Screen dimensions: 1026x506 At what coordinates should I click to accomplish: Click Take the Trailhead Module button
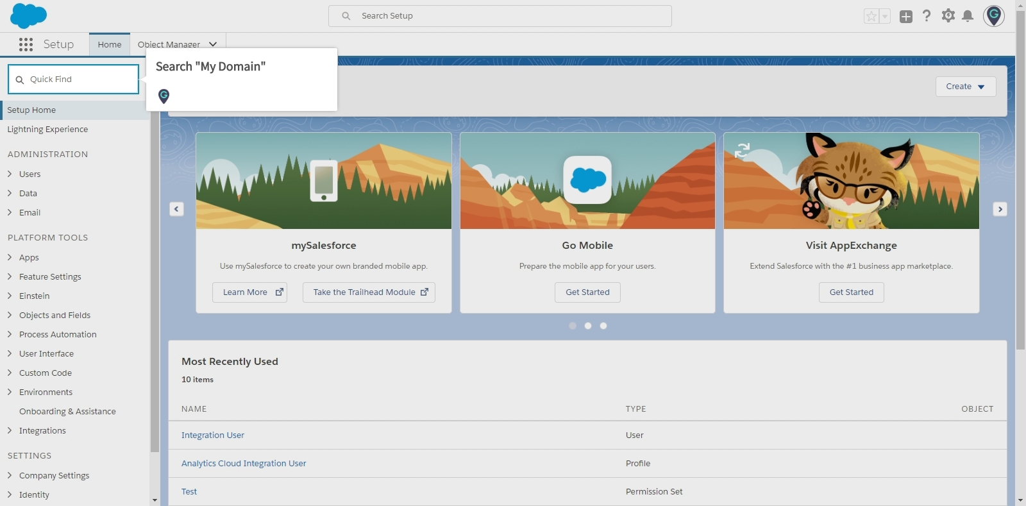tap(369, 292)
